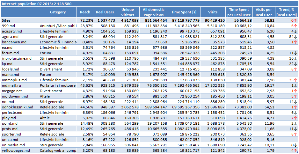Select the odnoklassniki.md site cell
Viewport: 299px width, 154px height.
(20, 107)
